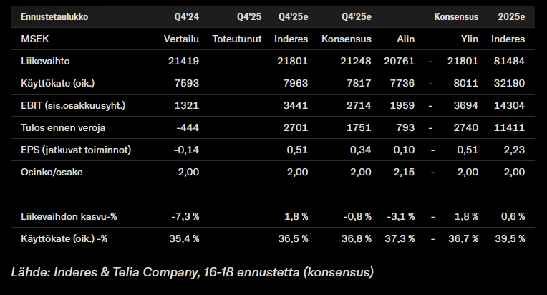Click the Vertailu column subheader
Image resolution: width=547 pixels, height=295 pixels.
[181, 39]
